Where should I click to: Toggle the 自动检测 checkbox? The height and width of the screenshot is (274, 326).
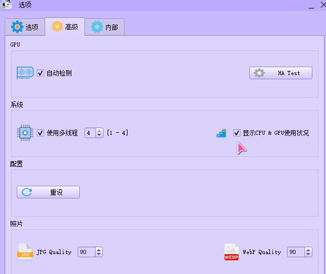40,73
